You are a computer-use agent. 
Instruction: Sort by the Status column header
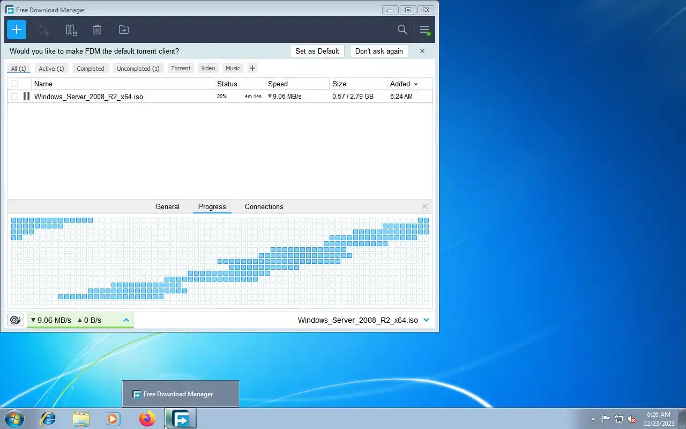pos(240,84)
